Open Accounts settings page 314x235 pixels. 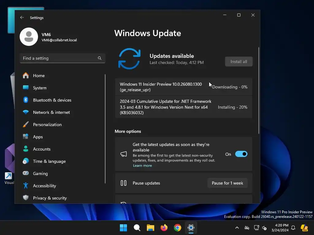coord(63,149)
